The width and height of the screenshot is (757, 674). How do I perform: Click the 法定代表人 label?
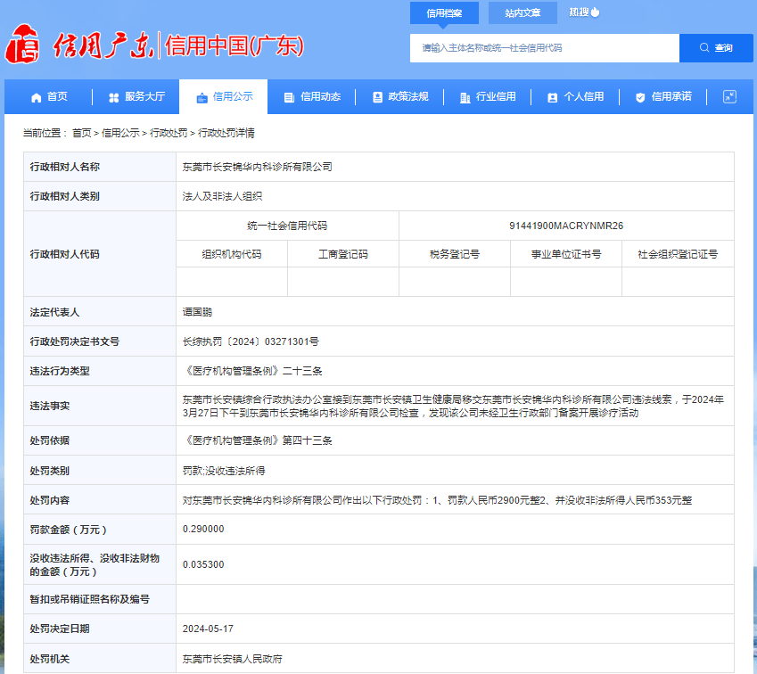[54, 312]
